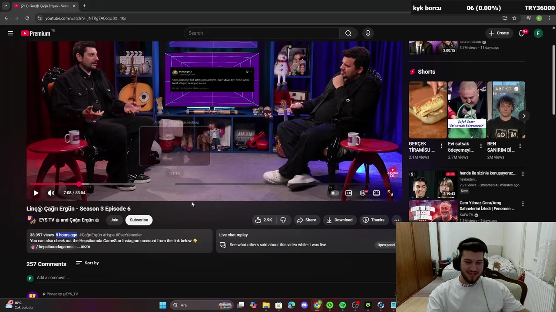Screen dimensions: 556x312
Task: Click the address bar URL
Action: click(x=86, y=18)
